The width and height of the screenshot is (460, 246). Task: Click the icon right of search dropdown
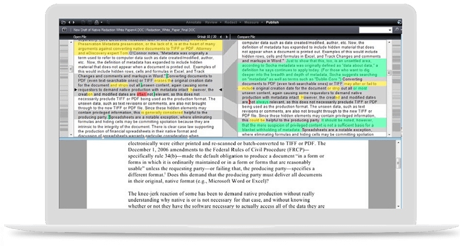click(x=397, y=29)
